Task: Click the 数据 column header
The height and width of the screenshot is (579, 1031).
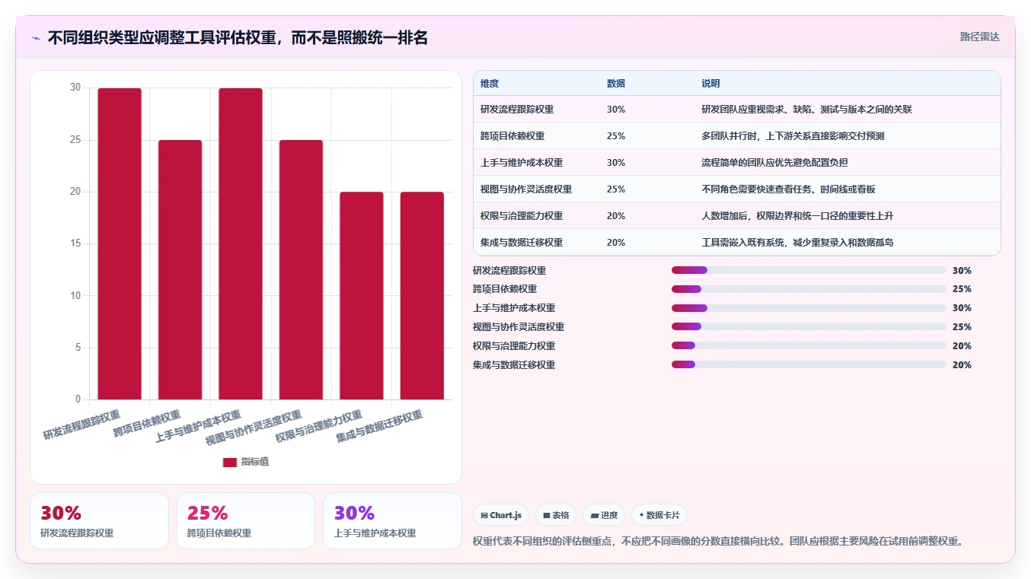Action: pyautogui.click(x=616, y=83)
